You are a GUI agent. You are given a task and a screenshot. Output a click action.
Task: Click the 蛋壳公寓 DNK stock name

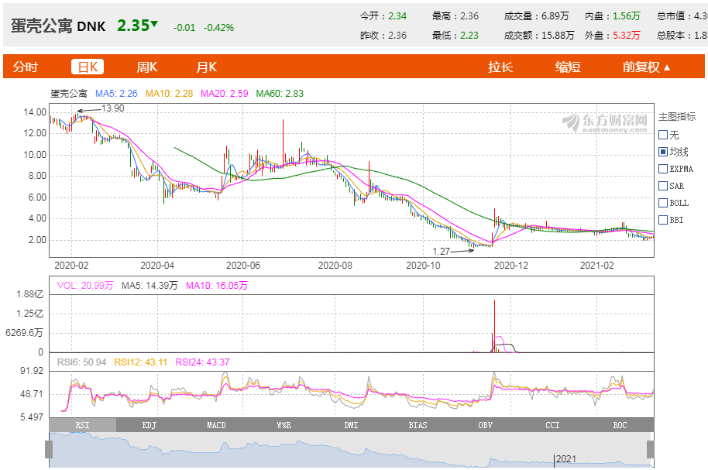(x=58, y=26)
